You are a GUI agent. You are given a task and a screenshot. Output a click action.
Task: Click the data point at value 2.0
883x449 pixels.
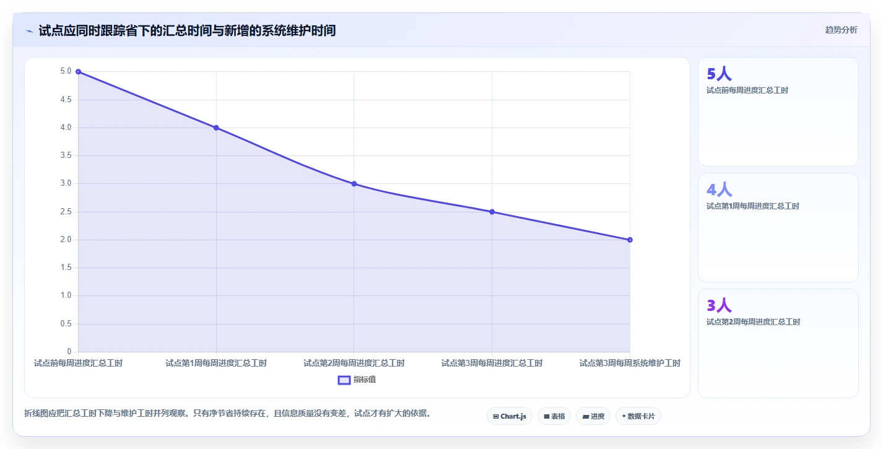pyautogui.click(x=630, y=240)
